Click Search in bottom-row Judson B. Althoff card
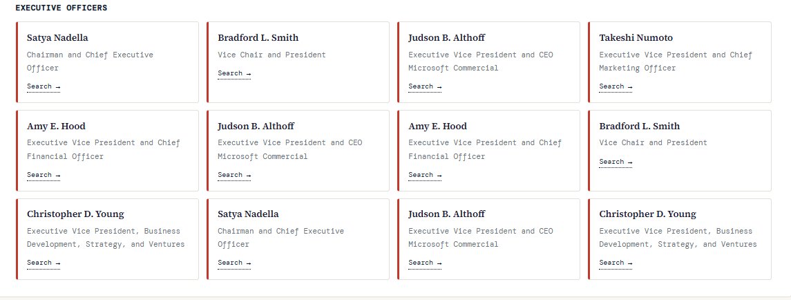The image size is (791, 300). [x=425, y=263]
